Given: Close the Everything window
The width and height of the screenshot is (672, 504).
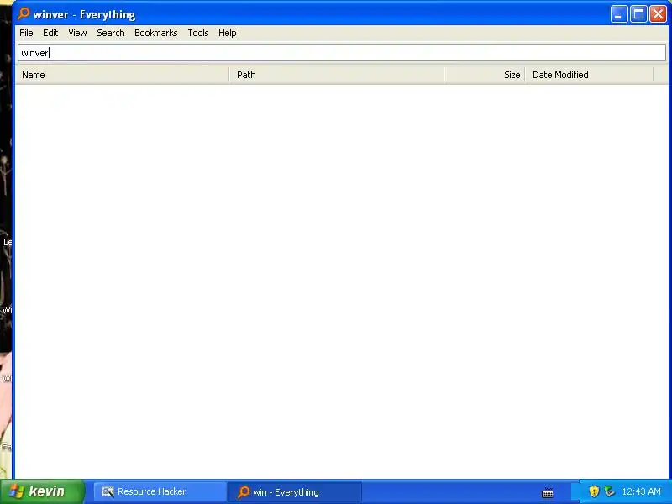Looking at the screenshot, I should 658,14.
